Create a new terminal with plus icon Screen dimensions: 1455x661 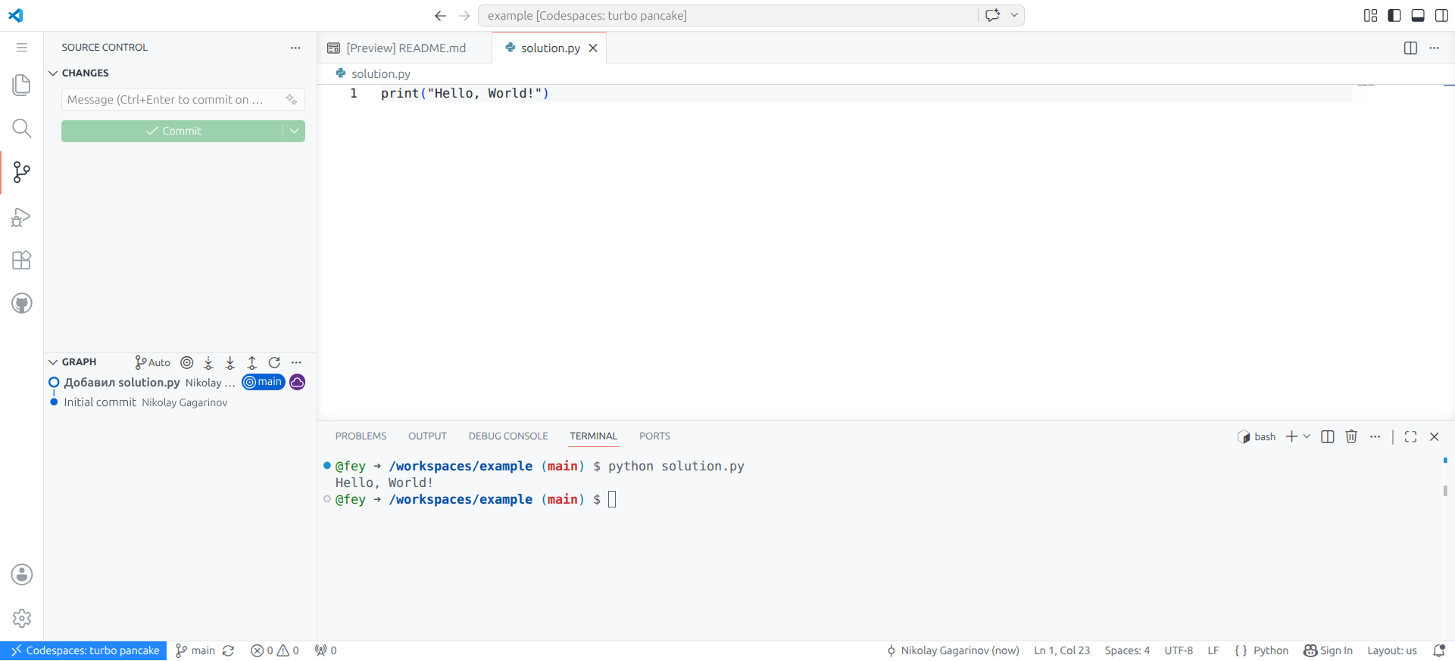tap(1291, 436)
